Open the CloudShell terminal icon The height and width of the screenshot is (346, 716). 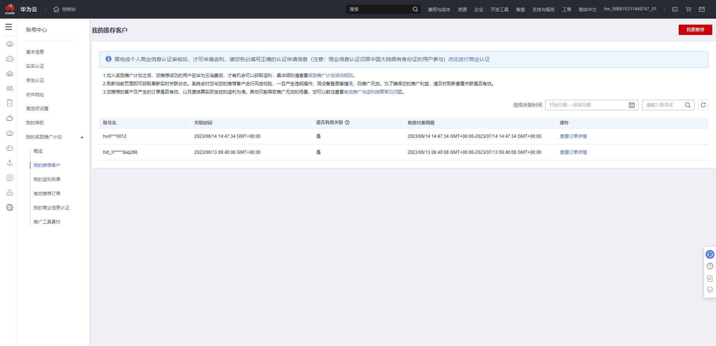[x=675, y=9]
